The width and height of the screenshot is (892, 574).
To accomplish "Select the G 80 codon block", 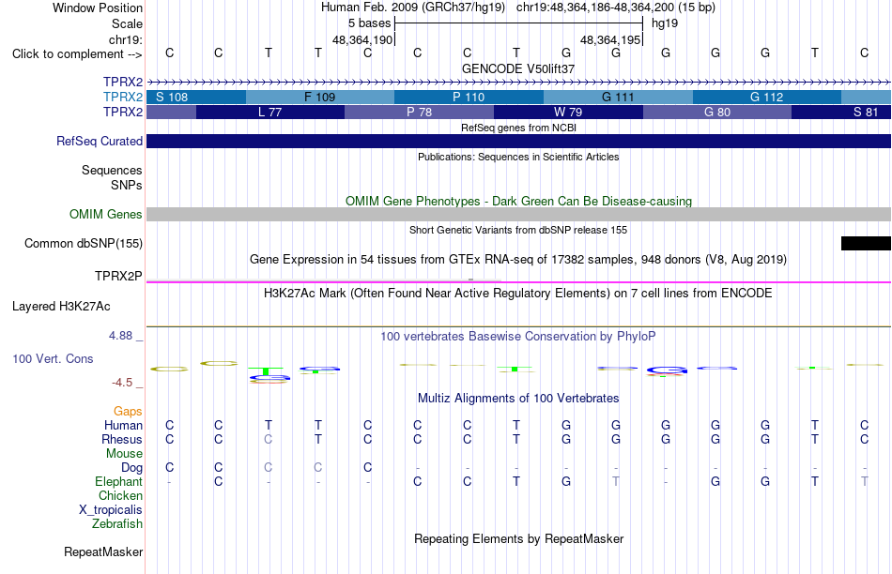I will click(x=717, y=112).
